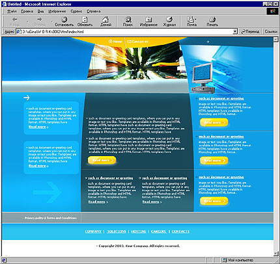The width and height of the screenshot is (280, 264).
Task: Click the My Computer zone icon in status bar
Action: click(x=225, y=260)
